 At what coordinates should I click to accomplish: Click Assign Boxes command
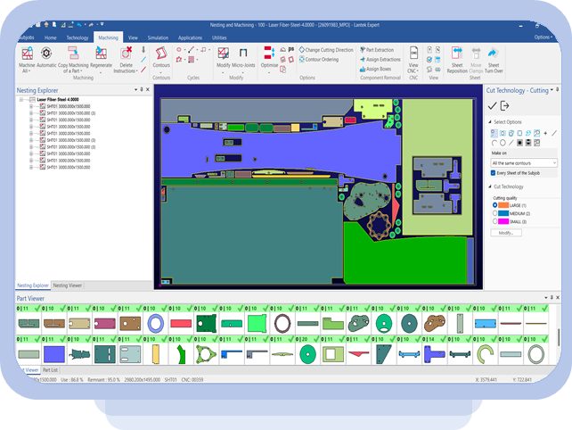tap(375, 69)
